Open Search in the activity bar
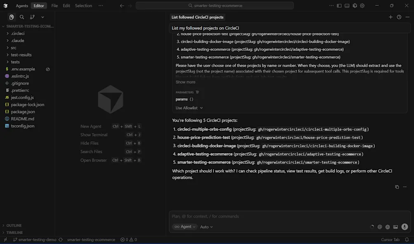Image resolution: width=414 pixels, height=244 pixels. pyautogui.click(x=21, y=17)
